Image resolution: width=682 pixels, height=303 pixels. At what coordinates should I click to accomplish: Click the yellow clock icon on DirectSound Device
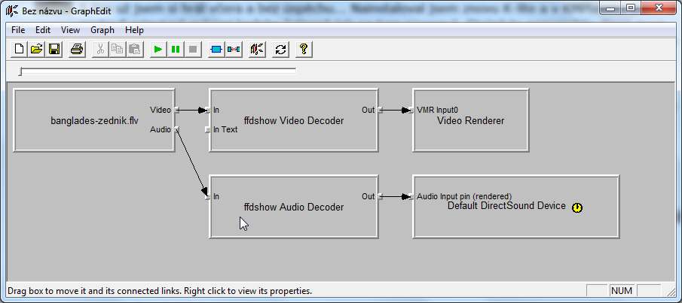pos(576,208)
